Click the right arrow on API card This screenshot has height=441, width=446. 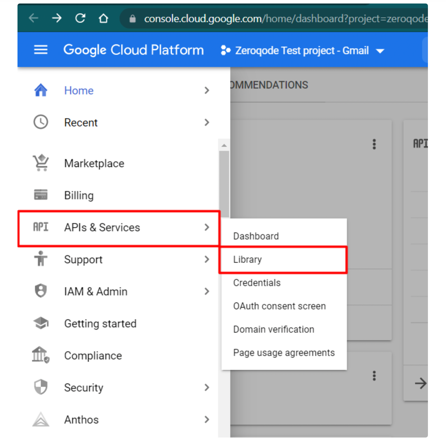click(420, 383)
